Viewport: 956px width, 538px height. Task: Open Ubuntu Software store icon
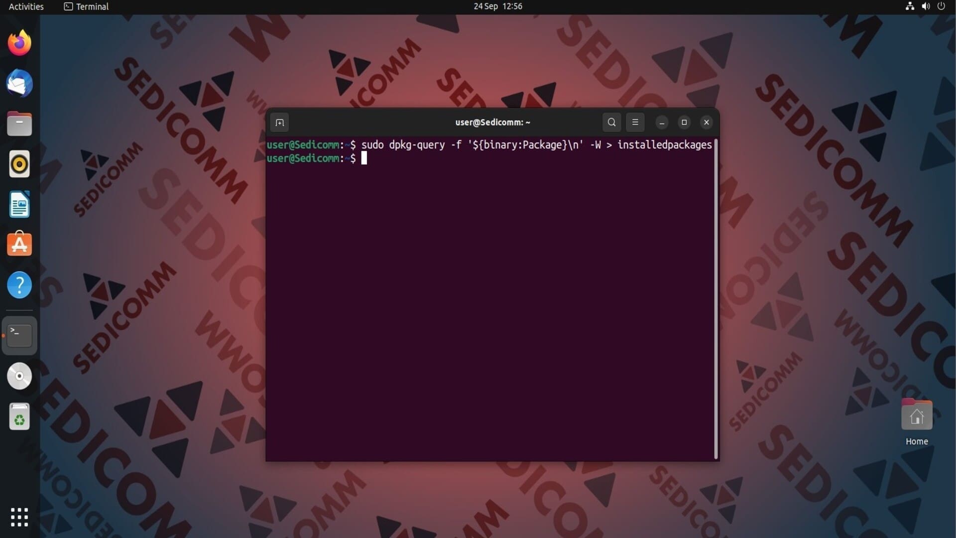(19, 244)
